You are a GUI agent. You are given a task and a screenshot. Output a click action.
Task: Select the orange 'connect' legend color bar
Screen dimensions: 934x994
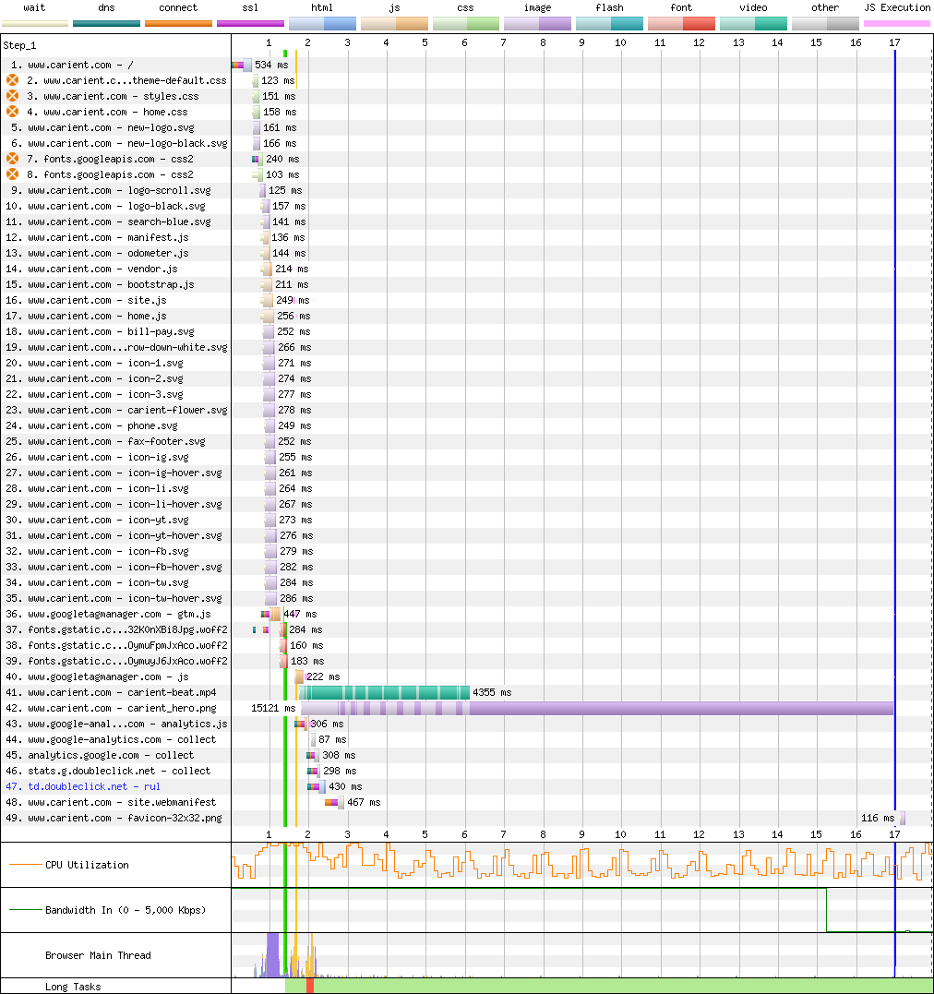tap(178, 23)
